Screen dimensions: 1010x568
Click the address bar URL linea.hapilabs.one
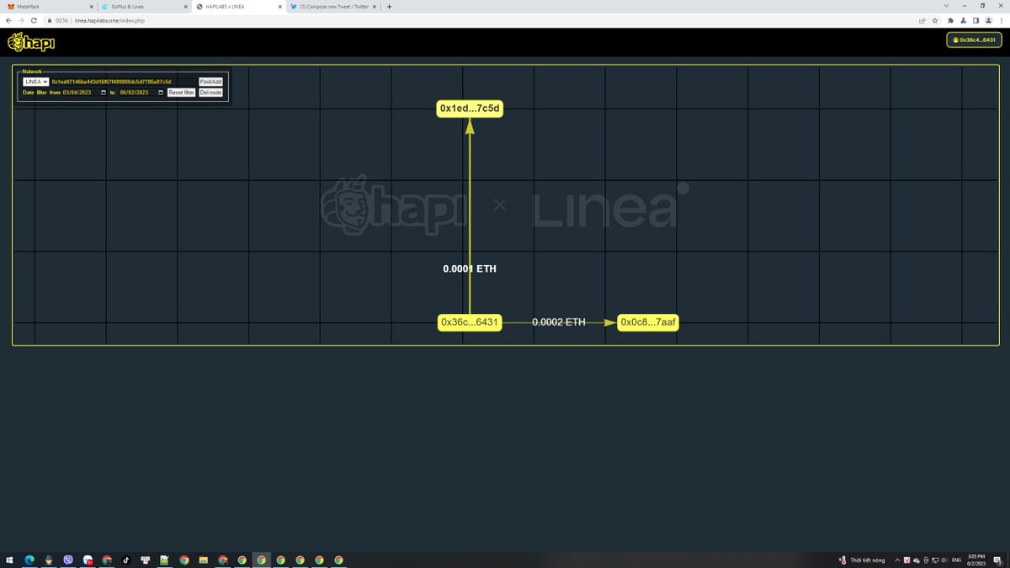point(109,20)
